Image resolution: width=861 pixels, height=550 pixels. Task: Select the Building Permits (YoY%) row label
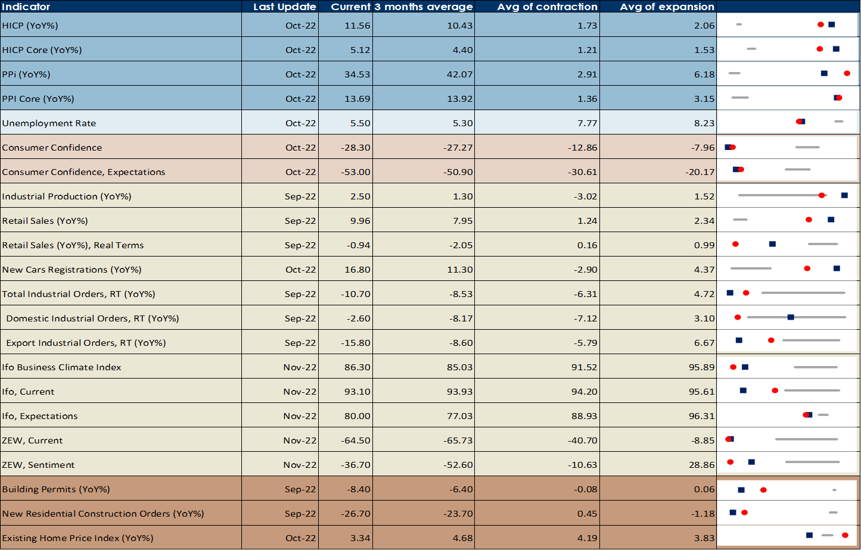coord(56,489)
